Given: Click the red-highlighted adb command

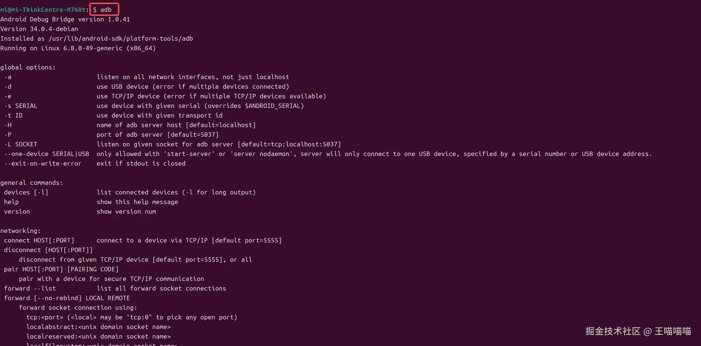Looking at the screenshot, I should click(x=104, y=10).
